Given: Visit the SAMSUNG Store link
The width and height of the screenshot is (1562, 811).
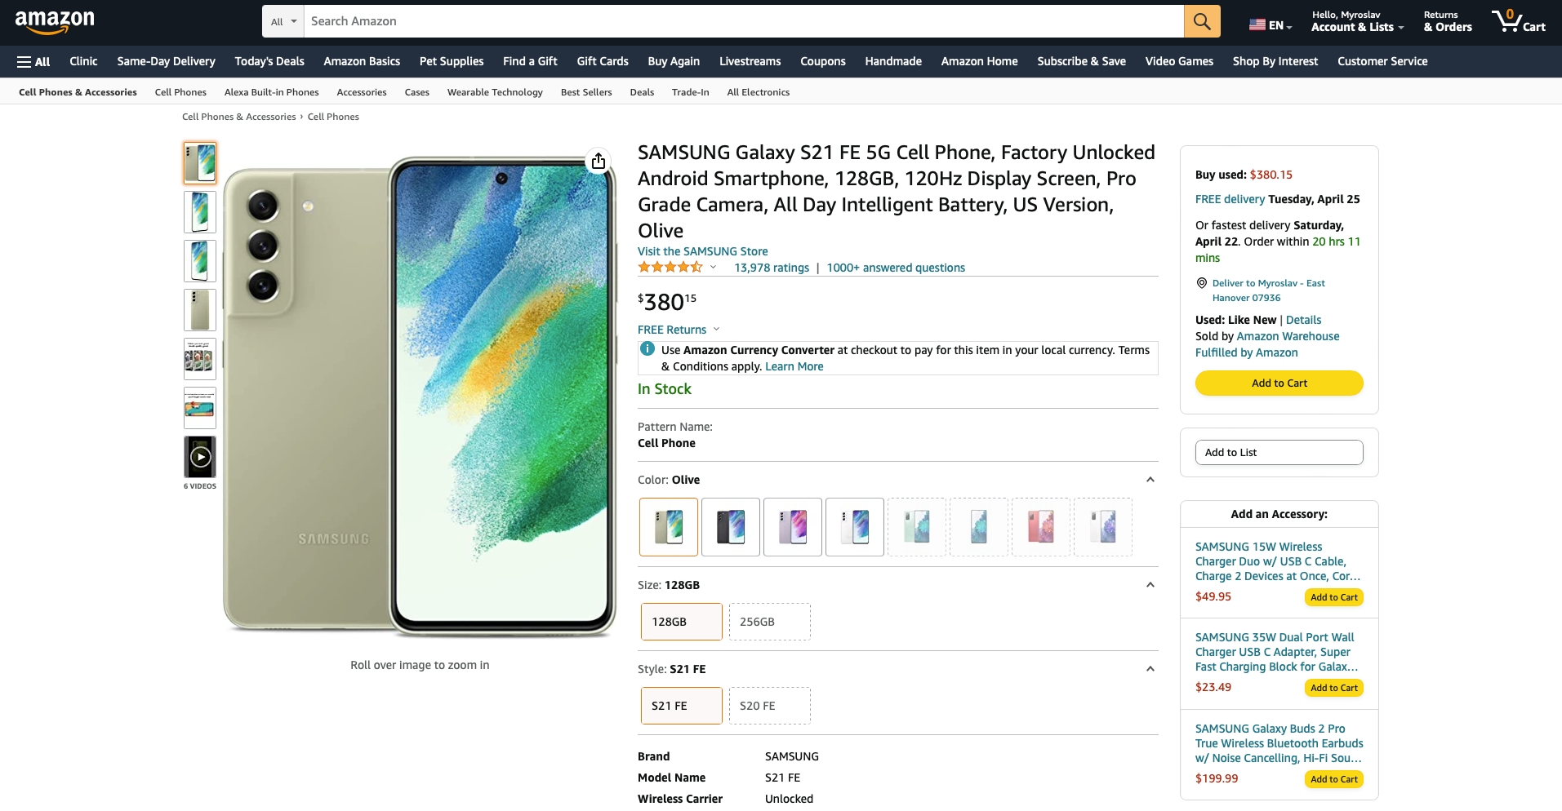Looking at the screenshot, I should point(702,251).
